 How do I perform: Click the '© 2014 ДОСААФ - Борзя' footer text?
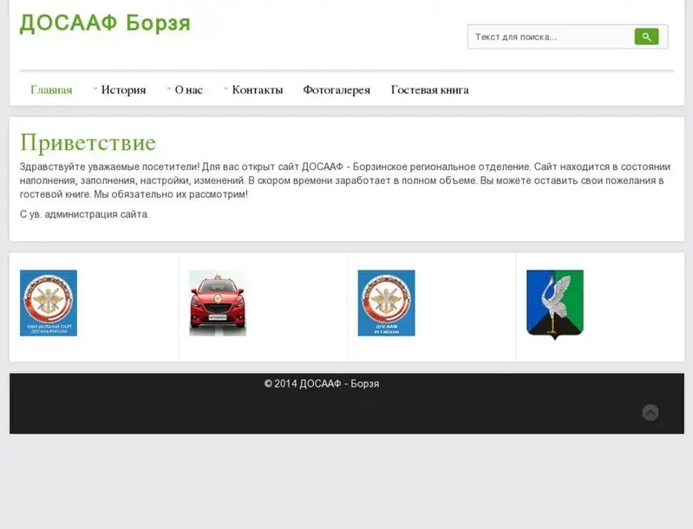point(322,383)
